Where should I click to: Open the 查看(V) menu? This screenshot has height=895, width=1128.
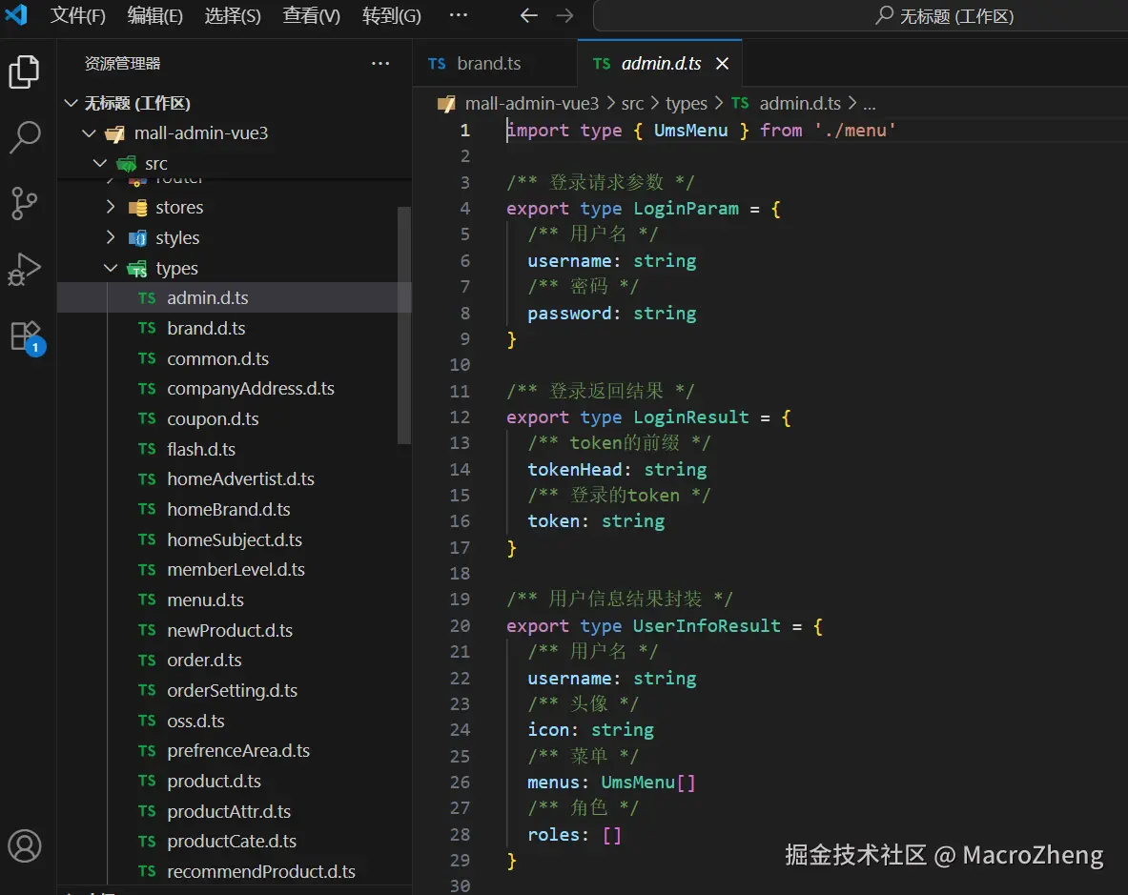(311, 15)
